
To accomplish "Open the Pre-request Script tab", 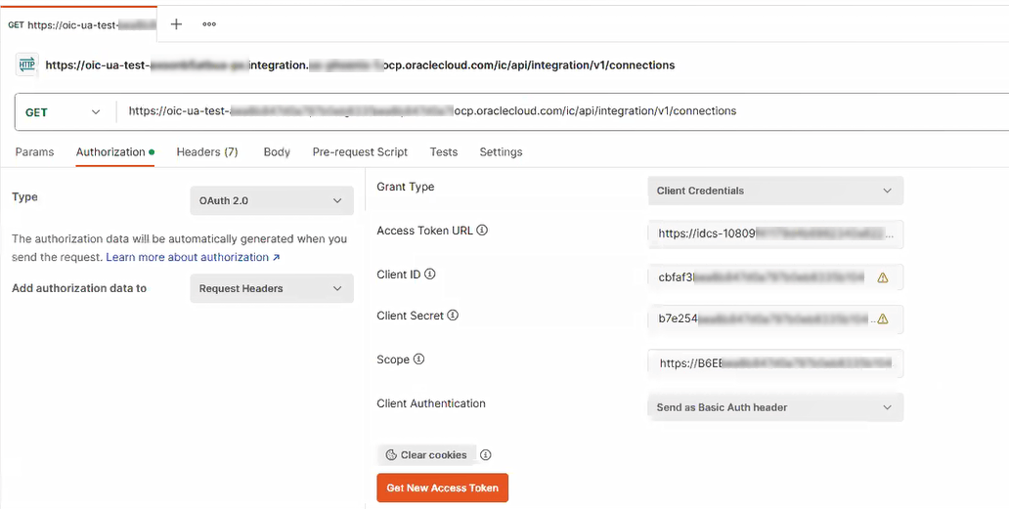I will click(x=360, y=152).
